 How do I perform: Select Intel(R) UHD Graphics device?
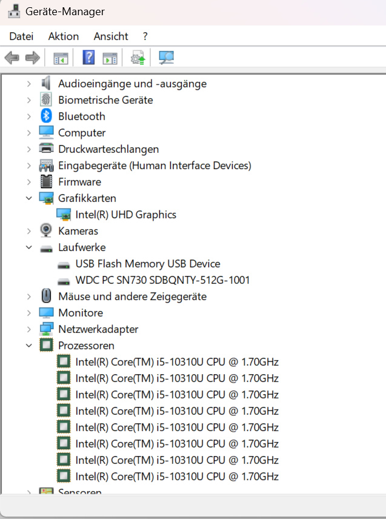[x=125, y=215]
